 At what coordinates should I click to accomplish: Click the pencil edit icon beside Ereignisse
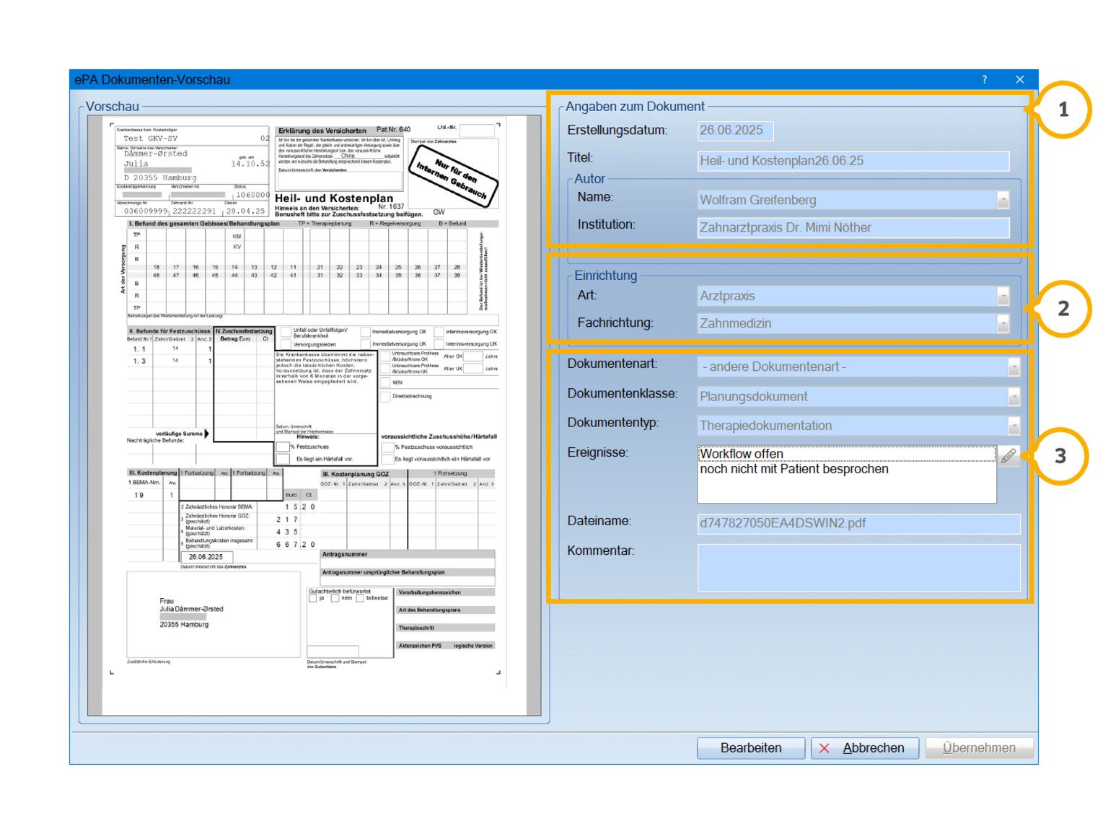click(1008, 455)
